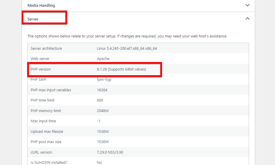Select the PHP max input variables value 16384
This screenshot has width=275, height=165.
click(x=102, y=90)
